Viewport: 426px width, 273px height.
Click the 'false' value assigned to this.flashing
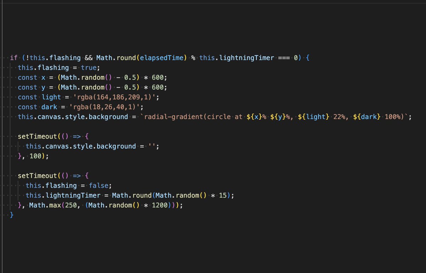98,185
